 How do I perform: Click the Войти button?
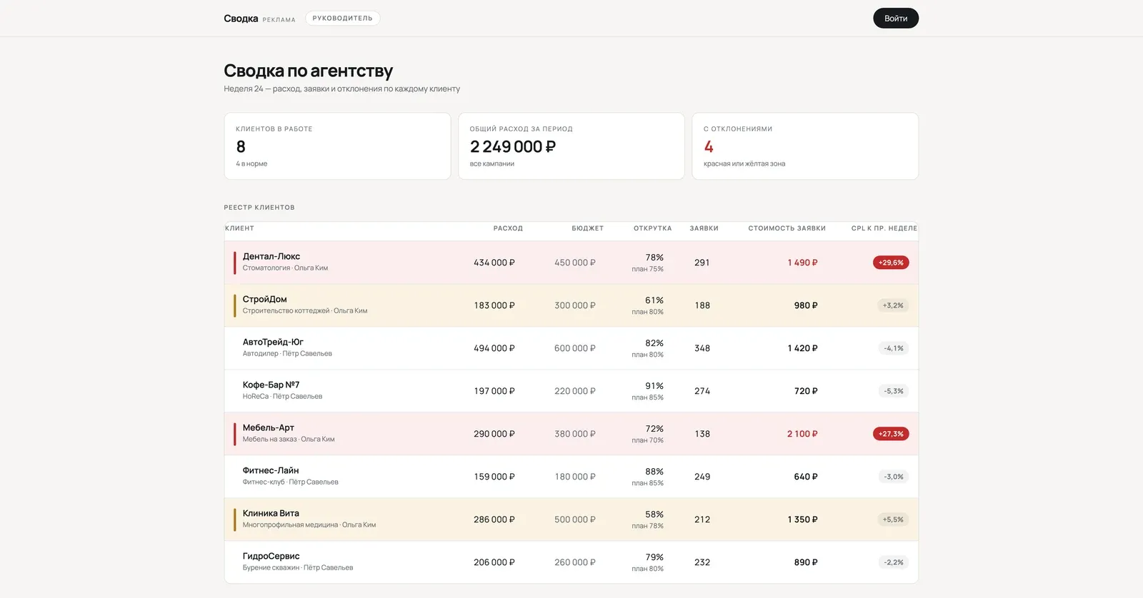point(895,19)
